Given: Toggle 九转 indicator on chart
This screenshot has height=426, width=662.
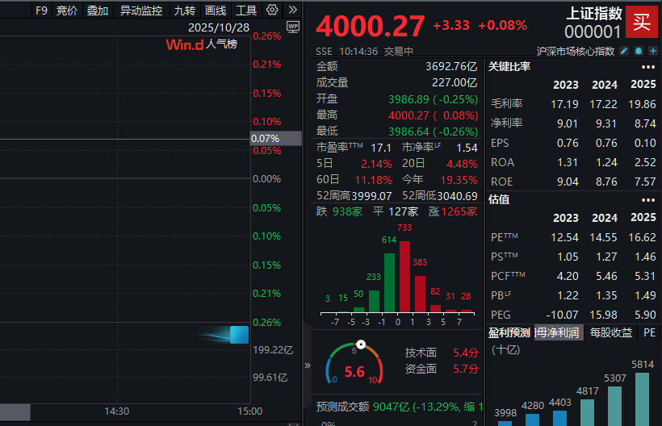Looking at the screenshot, I should point(184,10).
